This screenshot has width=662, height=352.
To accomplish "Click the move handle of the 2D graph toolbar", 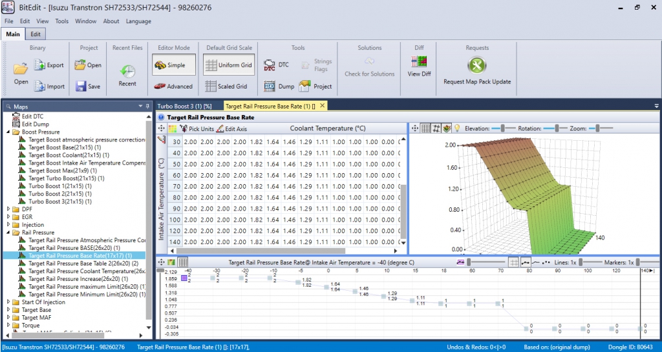I will tap(161, 262).
